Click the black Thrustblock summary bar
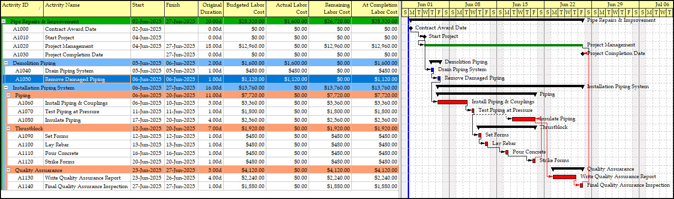674x199 pixels. [x=506, y=127]
